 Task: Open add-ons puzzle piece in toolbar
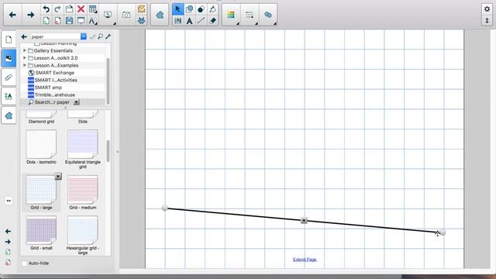(160, 15)
